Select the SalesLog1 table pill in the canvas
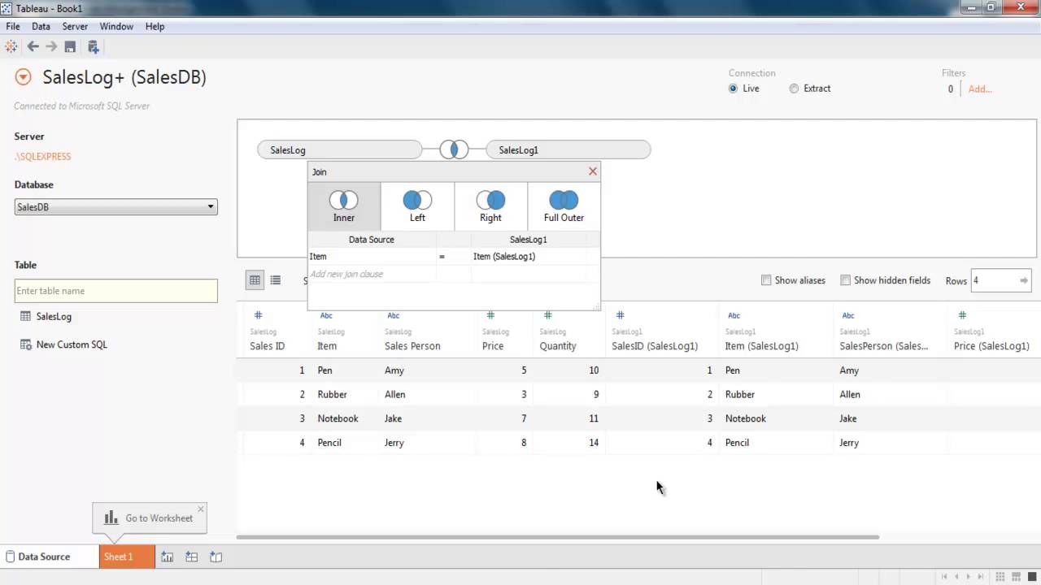 (x=568, y=149)
